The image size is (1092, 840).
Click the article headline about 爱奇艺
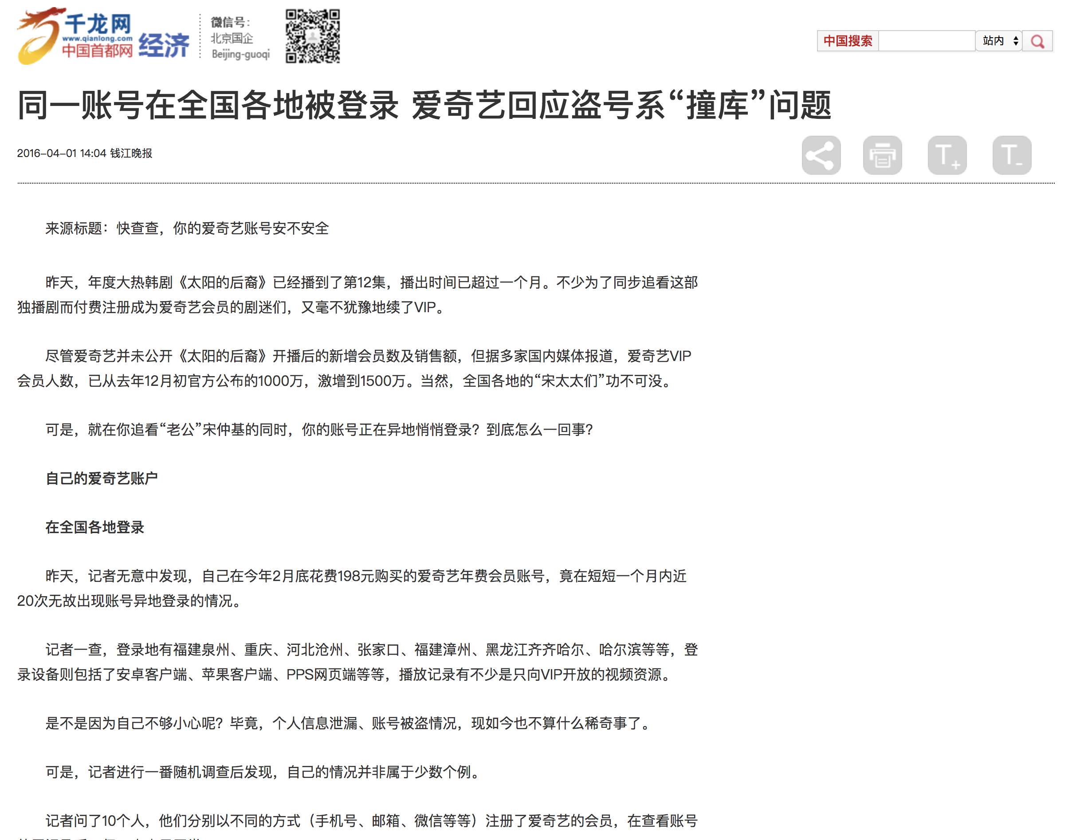point(424,105)
